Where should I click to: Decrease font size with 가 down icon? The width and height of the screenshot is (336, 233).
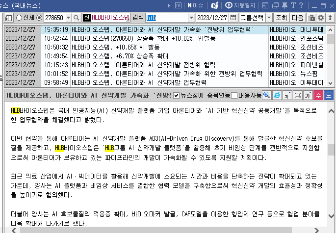[287, 95]
